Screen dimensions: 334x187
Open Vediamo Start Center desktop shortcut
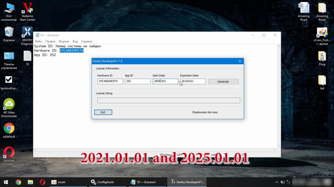[x=27, y=12]
